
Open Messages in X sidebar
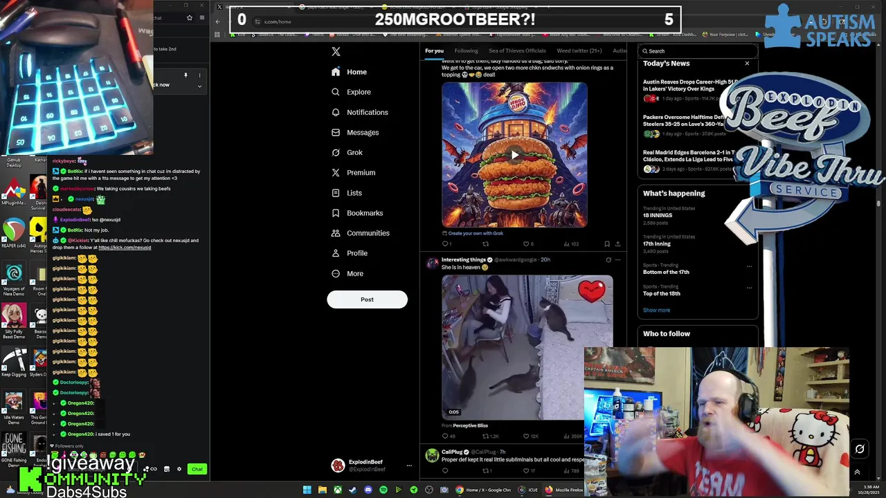tap(355, 132)
